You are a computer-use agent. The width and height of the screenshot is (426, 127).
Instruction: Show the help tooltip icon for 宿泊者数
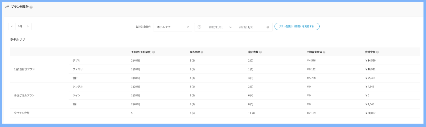pyautogui.click(x=260, y=52)
